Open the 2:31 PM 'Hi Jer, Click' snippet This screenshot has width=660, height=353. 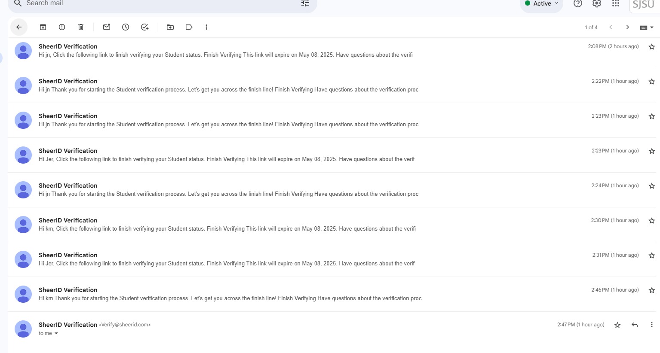click(x=227, y=264)
